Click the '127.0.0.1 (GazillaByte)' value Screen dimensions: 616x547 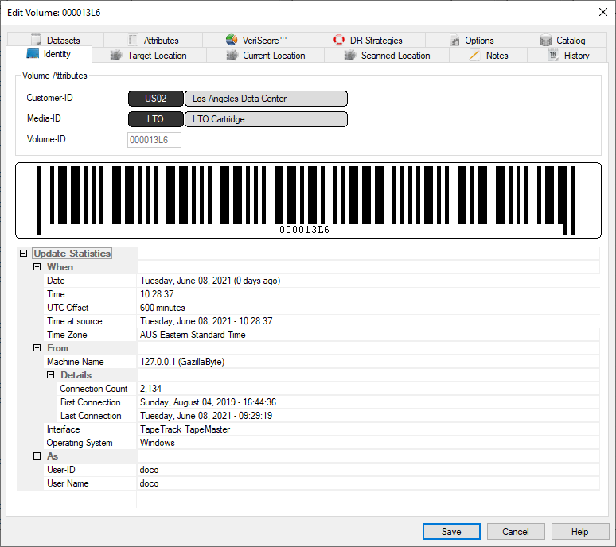(x=182, y=362)
